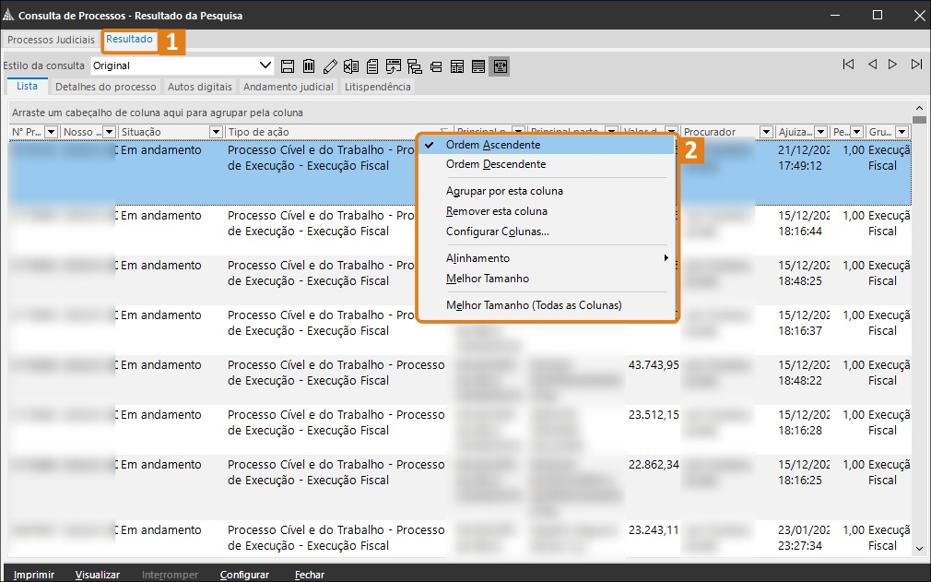Click the window with arrow icon in toolbar
This screenshot has height=582, width=931.
tap(393, 65)
